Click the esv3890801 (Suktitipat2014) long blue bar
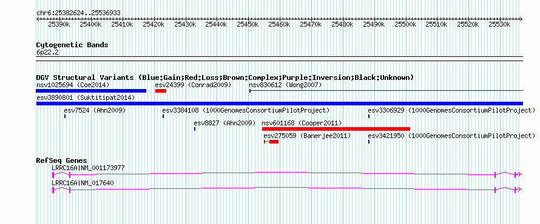540x224 pixels. (280, 104)
